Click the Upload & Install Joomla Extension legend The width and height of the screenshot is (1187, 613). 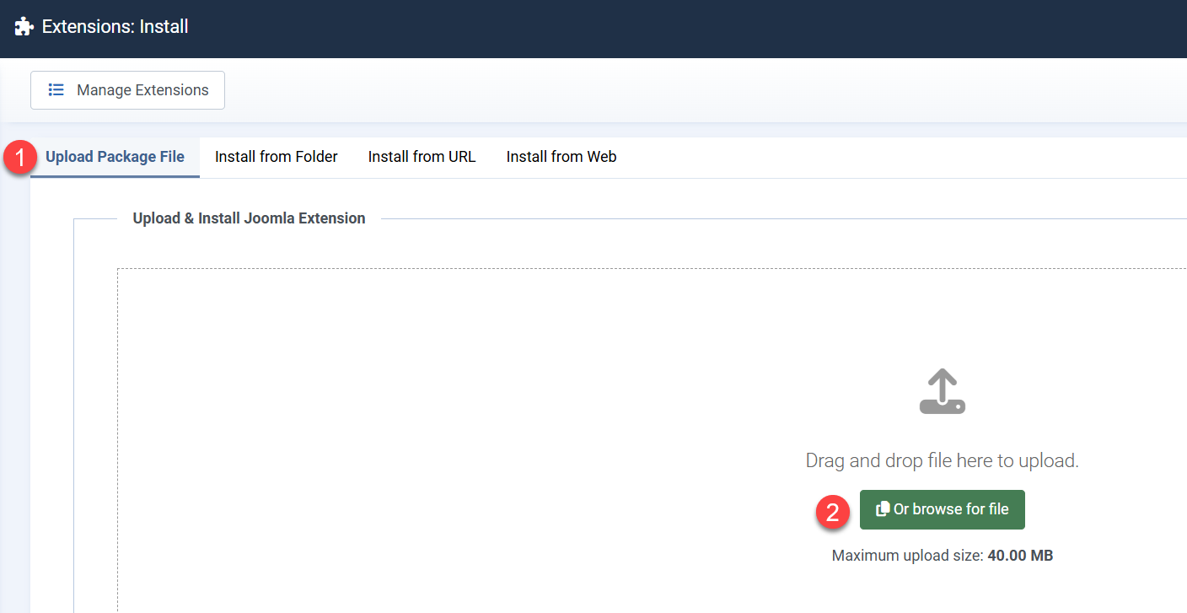[x=249, y=218]
